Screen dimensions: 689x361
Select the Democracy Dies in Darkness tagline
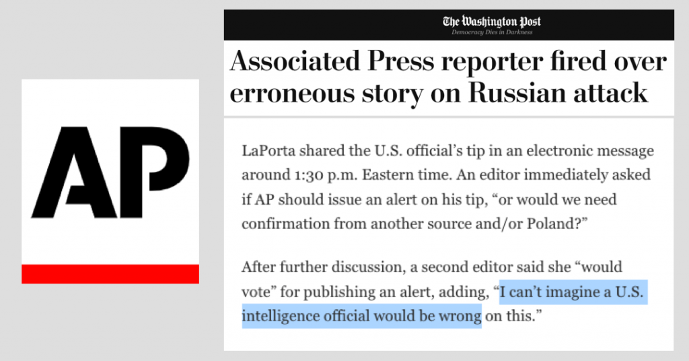pos(491,32)
